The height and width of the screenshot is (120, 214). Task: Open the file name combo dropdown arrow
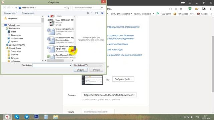pos(71,65)
